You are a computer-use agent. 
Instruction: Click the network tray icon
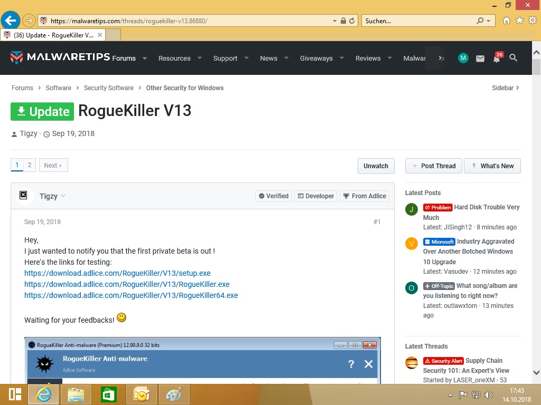(x=476, y=395)
